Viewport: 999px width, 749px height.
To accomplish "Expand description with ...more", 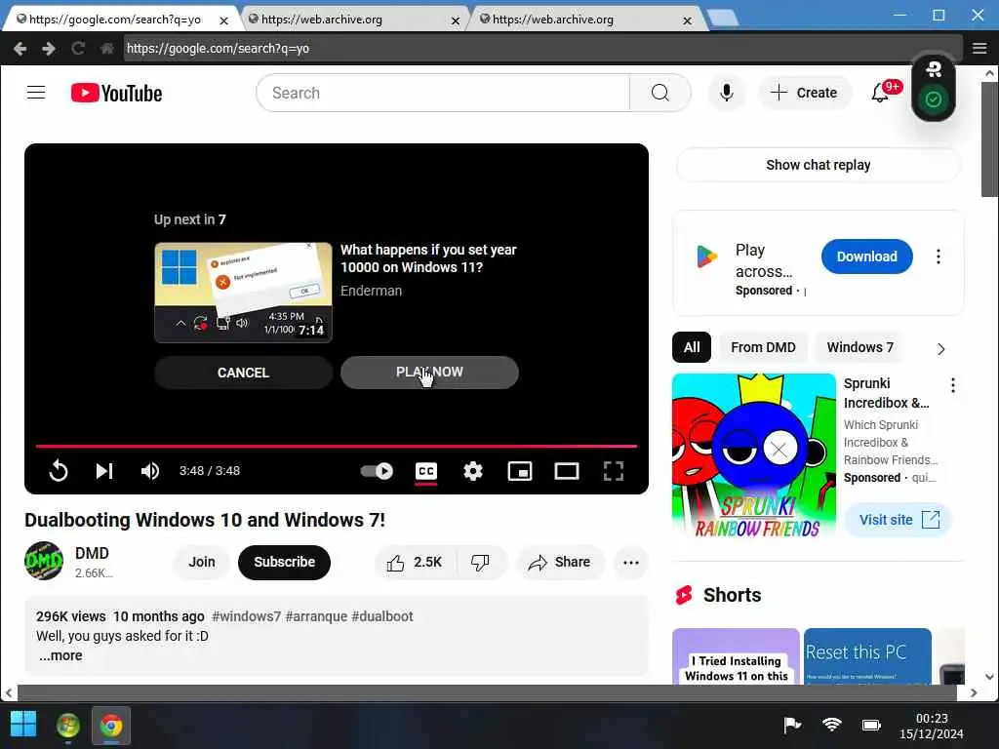I will click(x=60, y=656).
